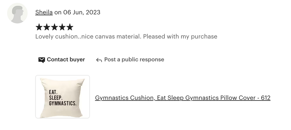
Task: Click the fifth rating star
Action: [x=70, y=27]
